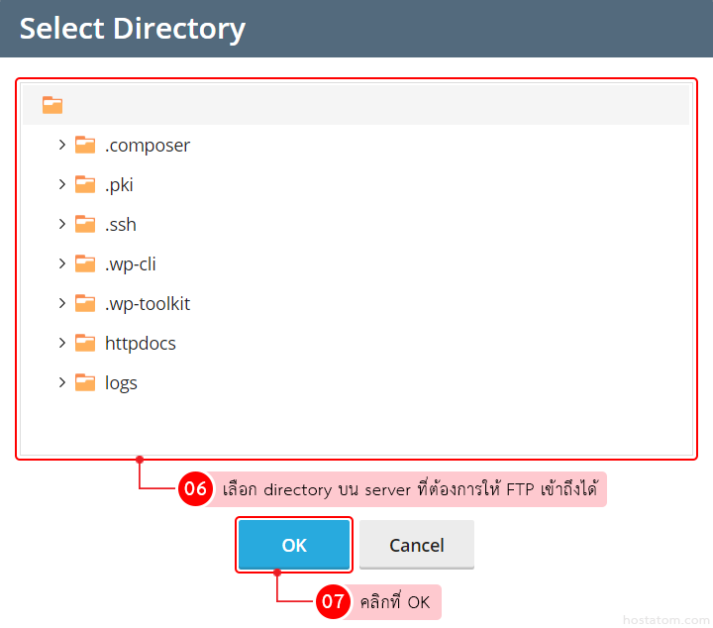Viewport: 713px width, 628px height.
Task: Select the httpdocs directory name
Action: click(141, 344)
